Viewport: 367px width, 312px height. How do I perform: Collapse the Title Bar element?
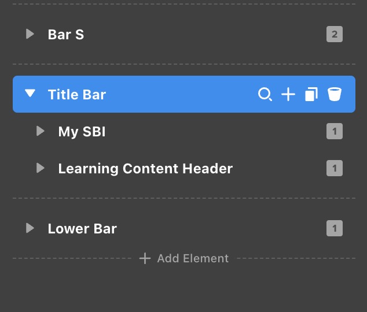coord(30,94)
